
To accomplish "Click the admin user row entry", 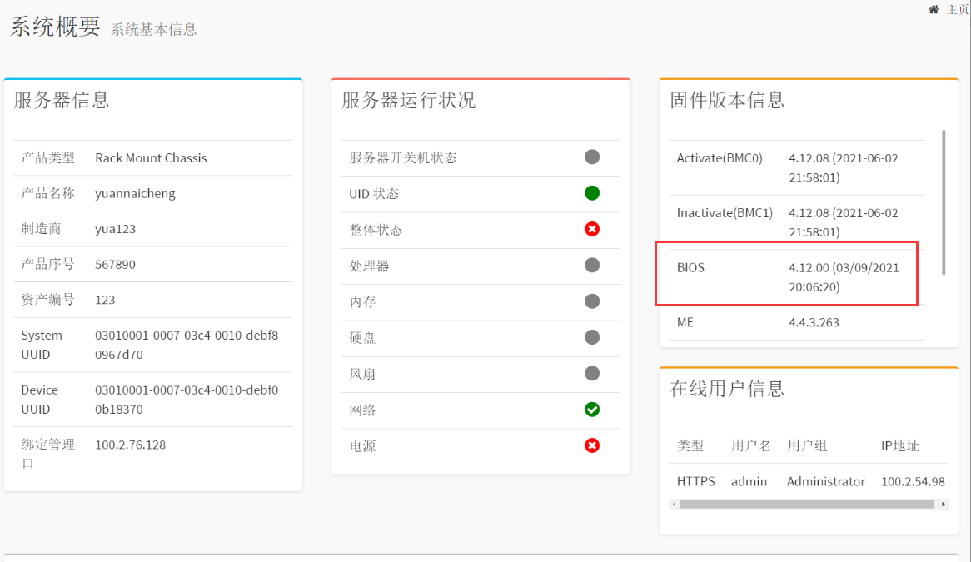I will (749, 481).
